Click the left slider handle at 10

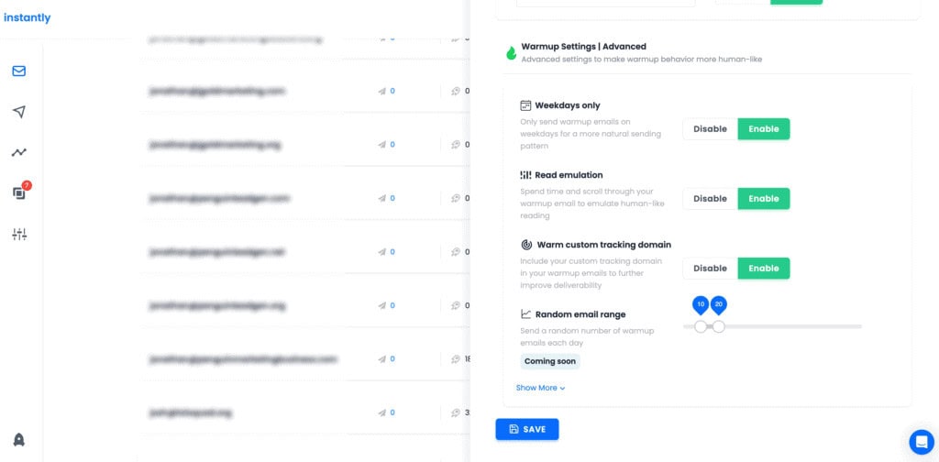[701, 326]
